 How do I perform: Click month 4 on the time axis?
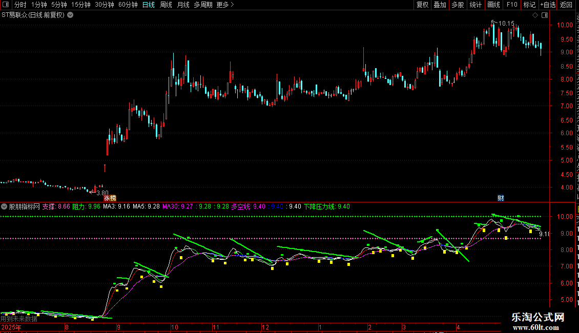point(458,327)
